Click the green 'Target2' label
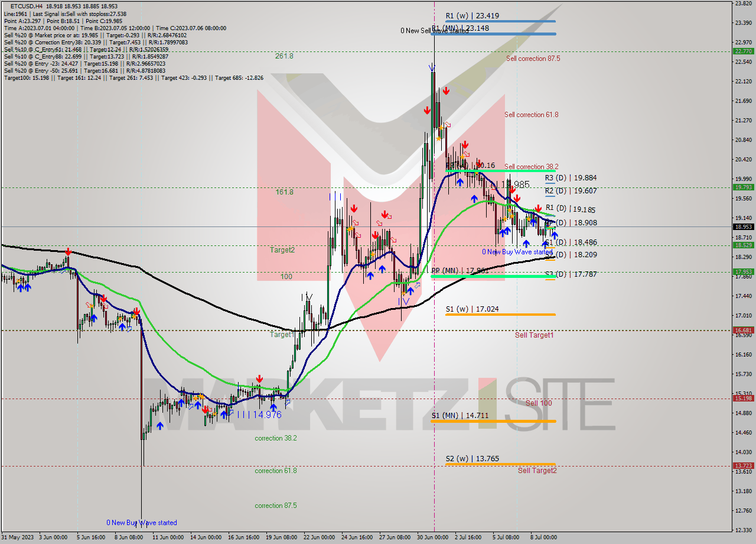The image size is (756, 544). pos(282,250)
